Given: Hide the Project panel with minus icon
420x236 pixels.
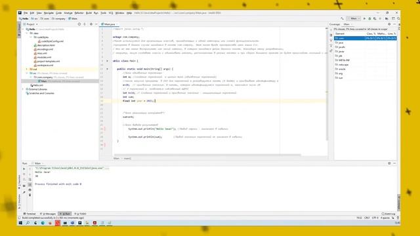Looking at the screenshot, I should coord(96,24).
